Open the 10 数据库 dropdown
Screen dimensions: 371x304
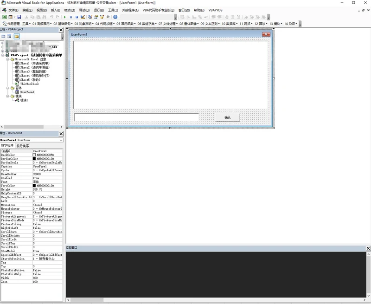230,24
